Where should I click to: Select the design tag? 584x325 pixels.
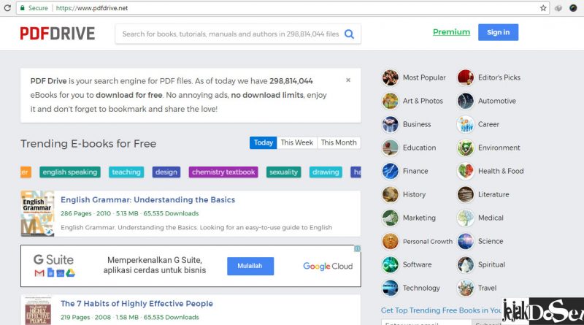(x=166, y=172)
